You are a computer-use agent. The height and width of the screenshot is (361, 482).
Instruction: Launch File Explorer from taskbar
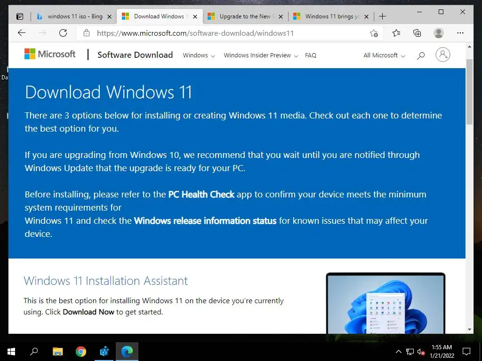[x=57, y=352]
